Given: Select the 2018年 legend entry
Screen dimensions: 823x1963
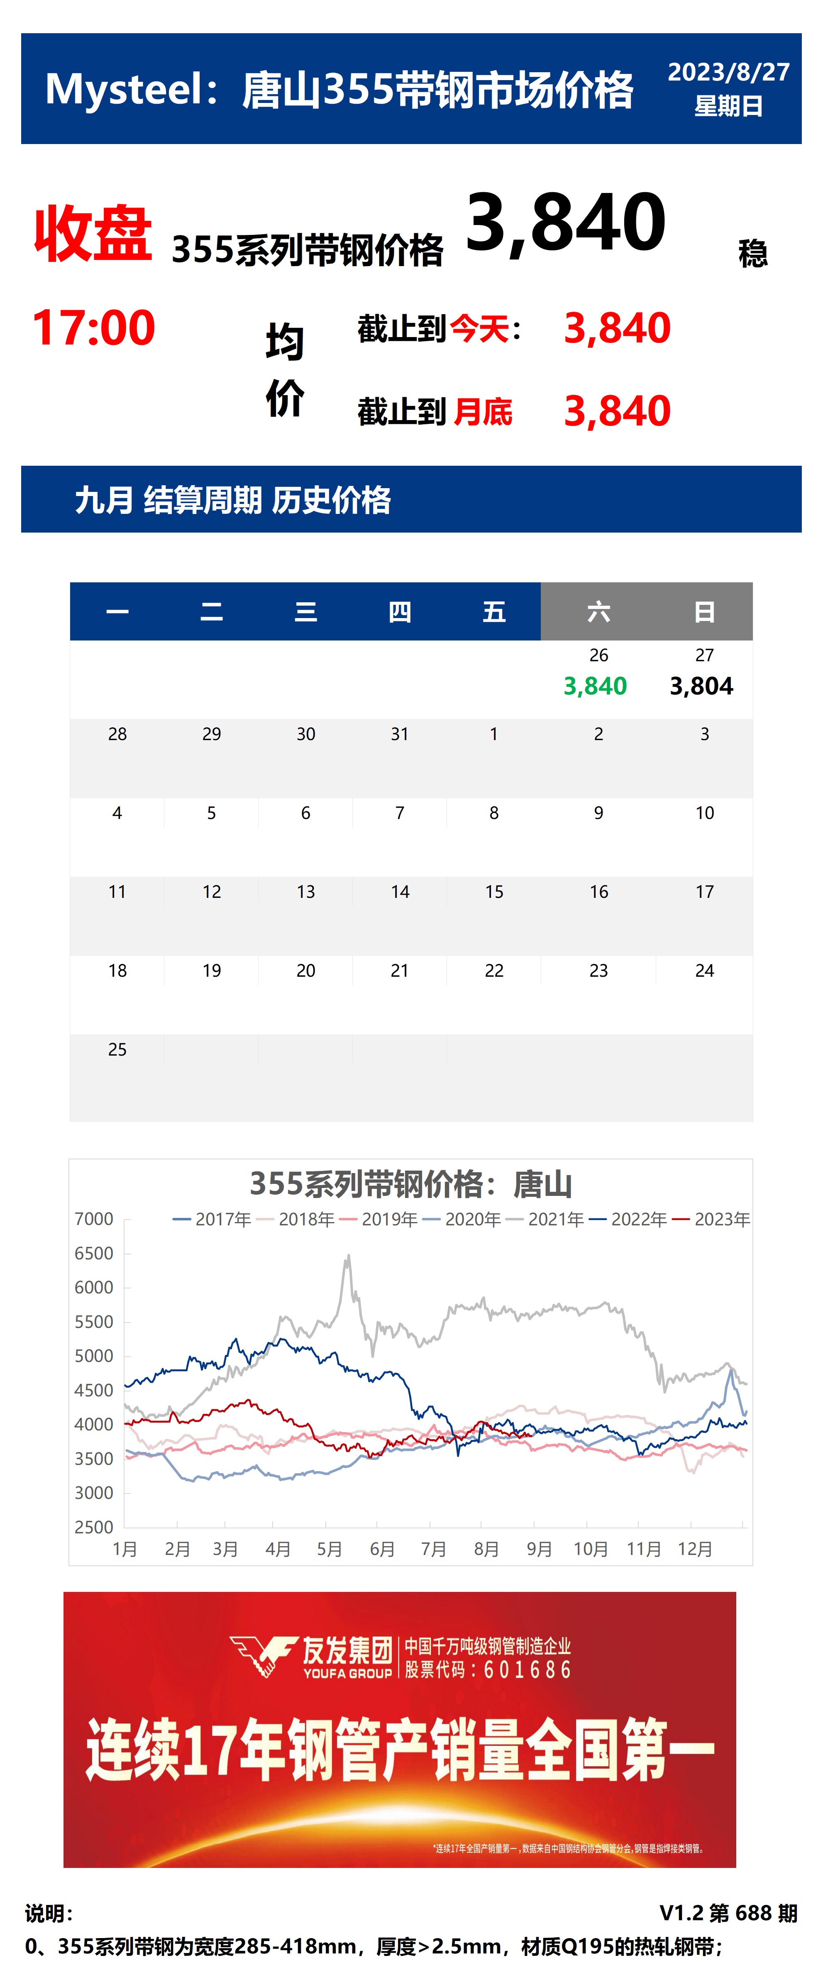Looking at the screenshot, I should 295,1219.
